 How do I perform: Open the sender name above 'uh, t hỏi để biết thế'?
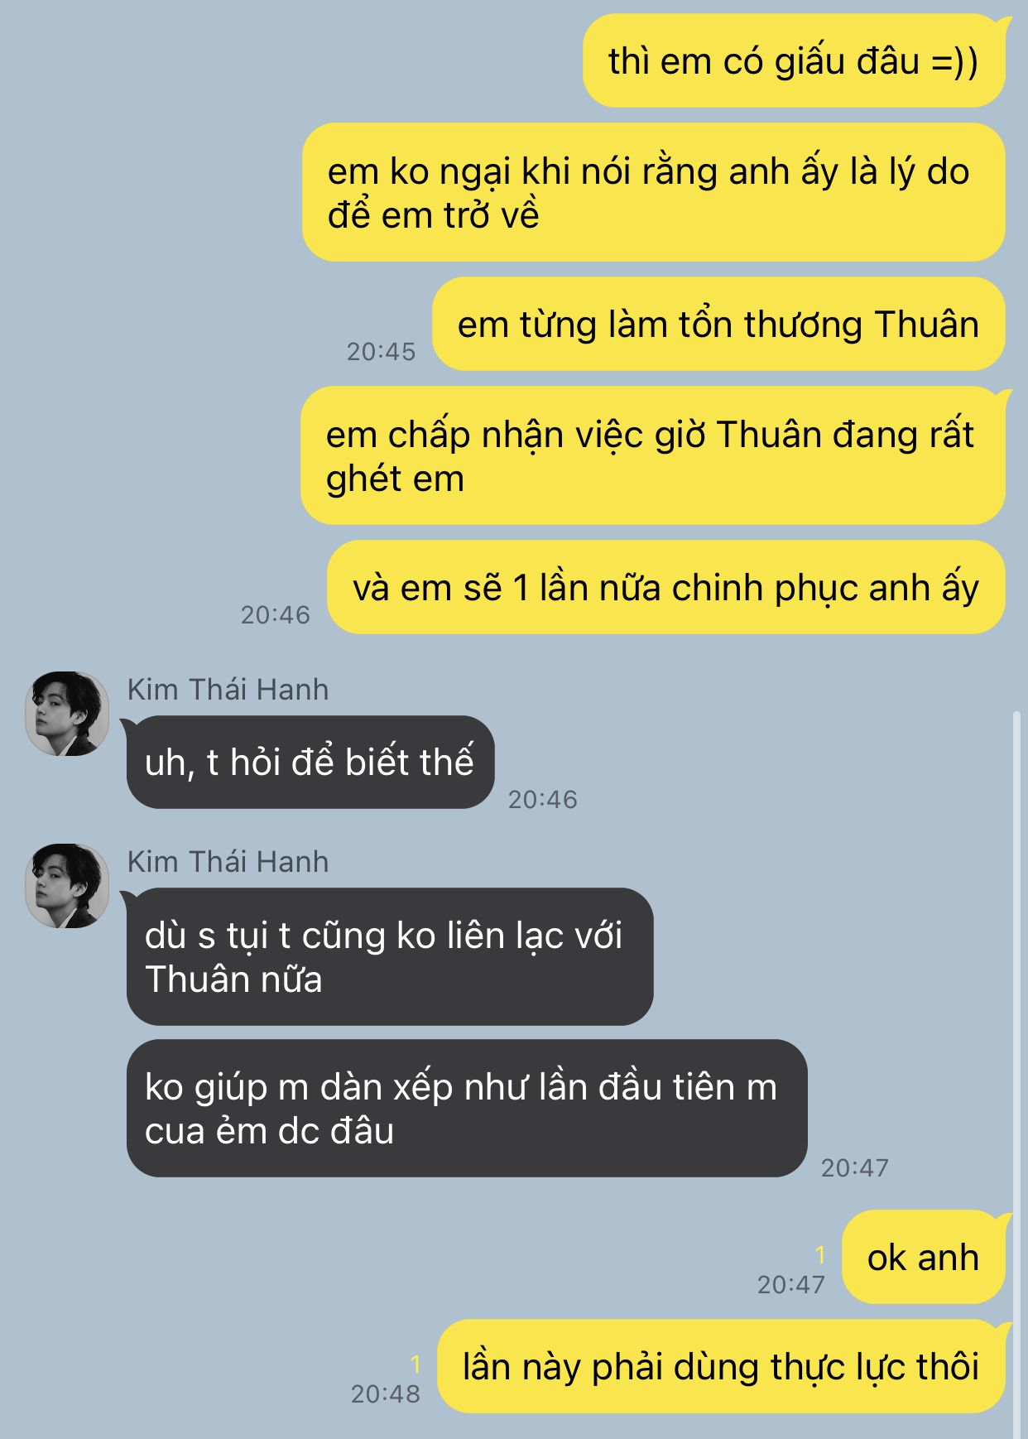point(228,689)
